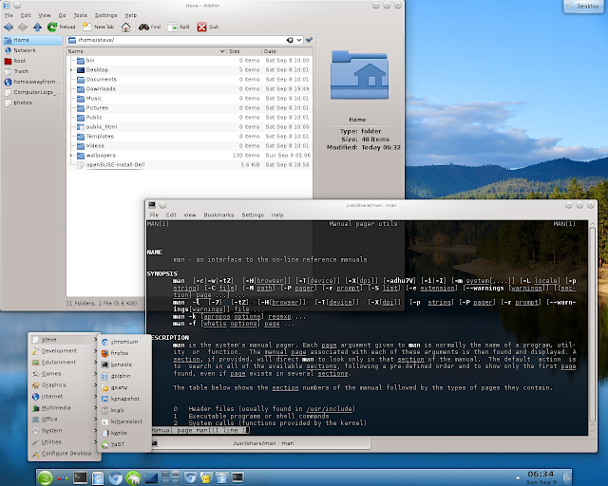Click the Konsole vertical scrollbar
Screen dimensions: 608x486
[592, 327]
